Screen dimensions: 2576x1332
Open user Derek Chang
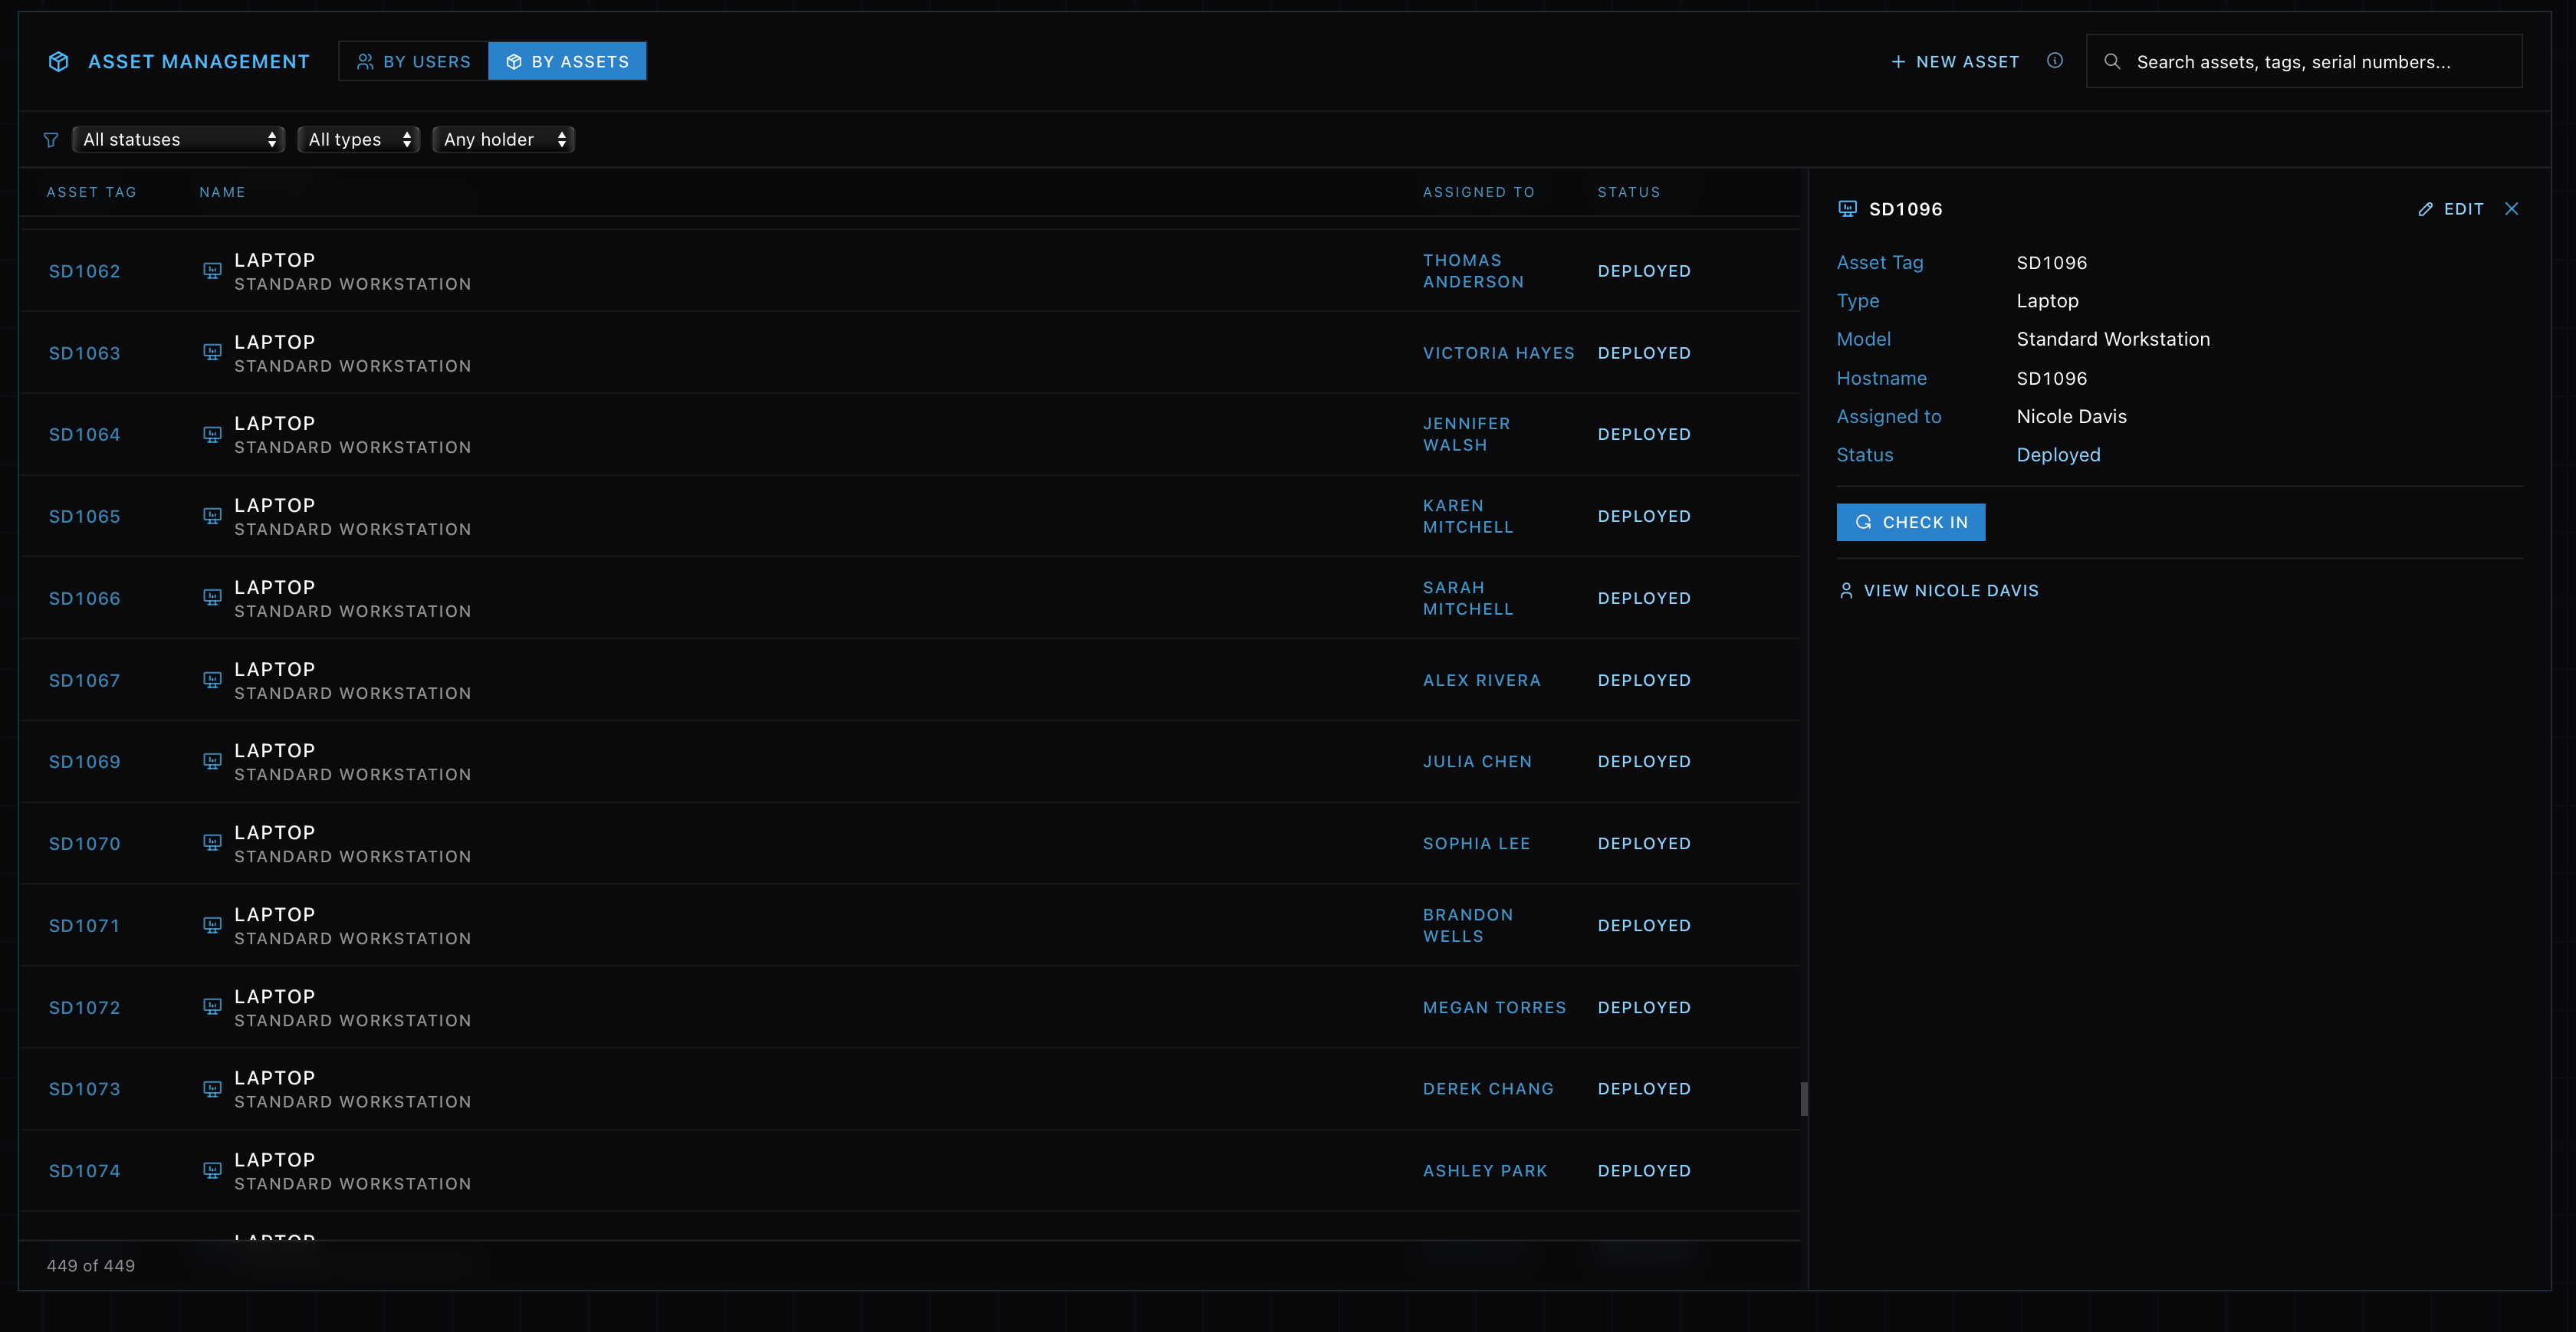1488,1089
